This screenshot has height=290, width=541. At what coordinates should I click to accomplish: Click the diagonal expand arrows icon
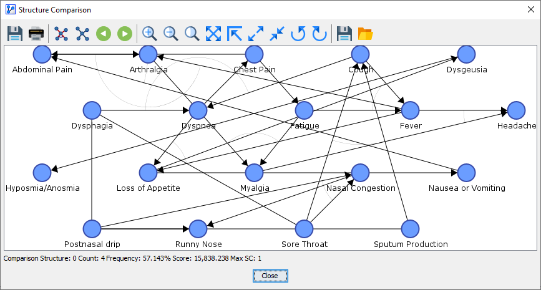click(256, 34)
